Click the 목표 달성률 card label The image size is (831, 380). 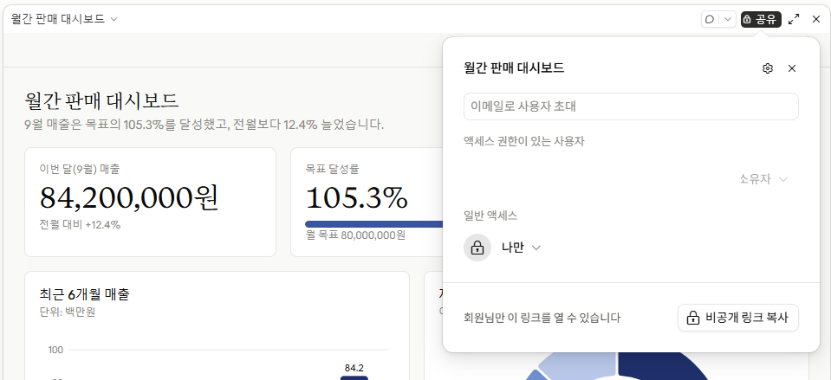click(x=332, y=170)
